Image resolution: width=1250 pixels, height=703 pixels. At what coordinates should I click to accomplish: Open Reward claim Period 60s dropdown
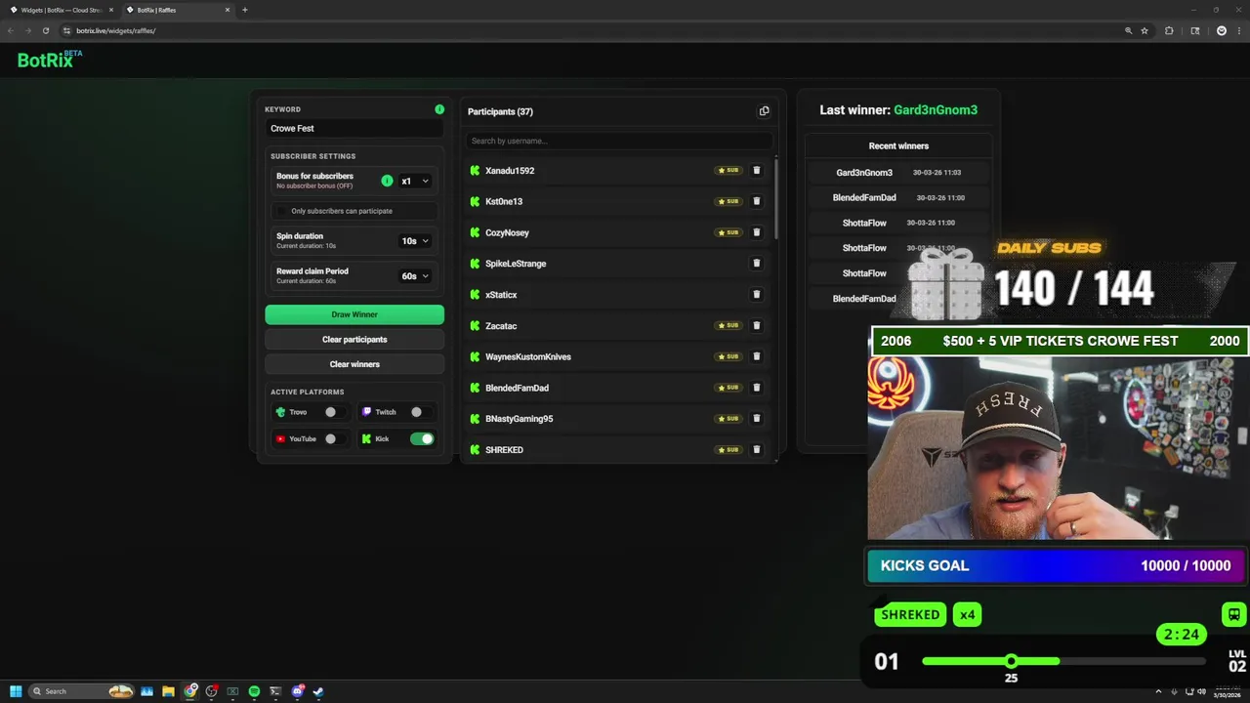point(415,276)
